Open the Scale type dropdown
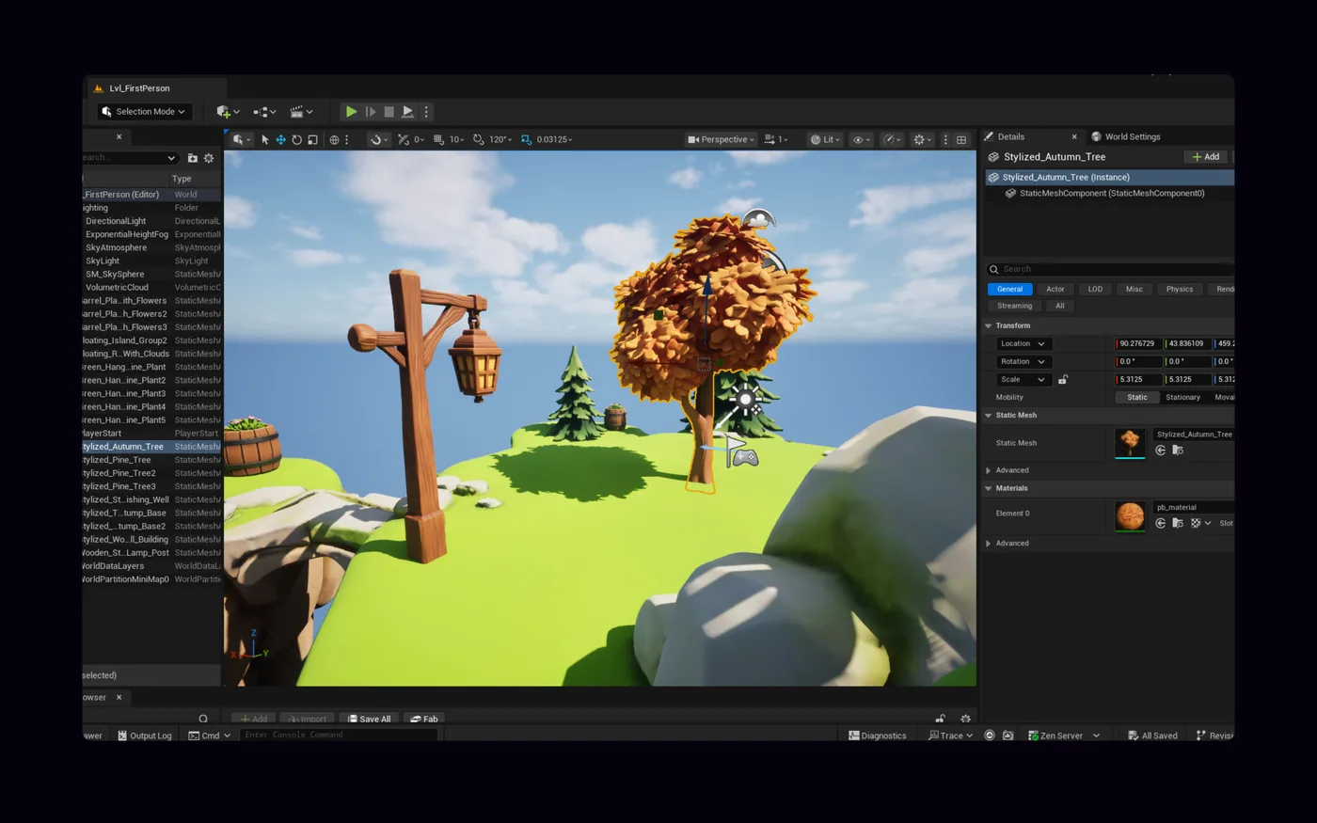 point(1023,379)
